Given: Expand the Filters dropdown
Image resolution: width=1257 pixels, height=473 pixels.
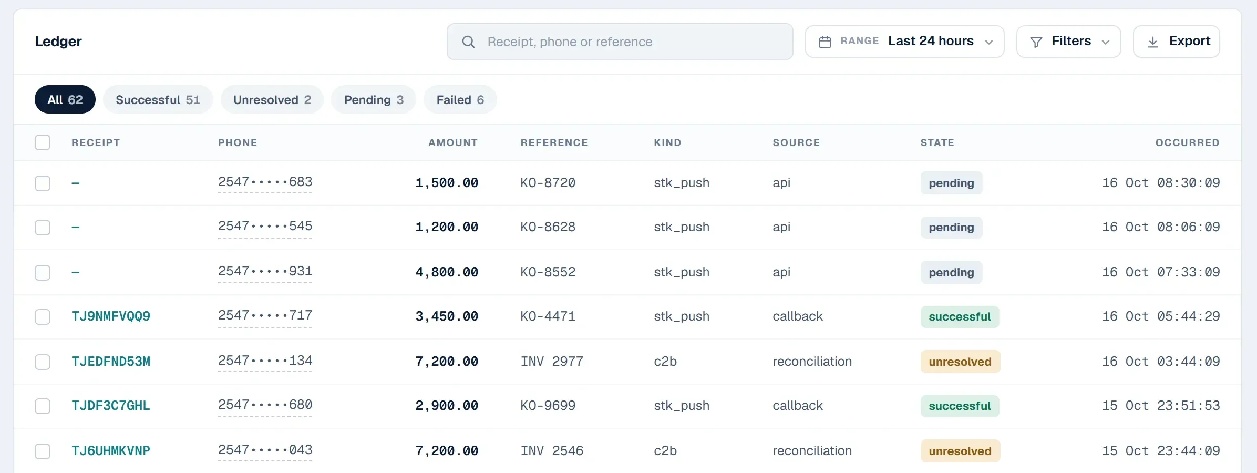Looking at the screenshot, I should tap(1068, 42).
